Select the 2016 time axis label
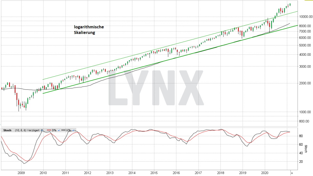Screen dimensions: 313x176 176,173
